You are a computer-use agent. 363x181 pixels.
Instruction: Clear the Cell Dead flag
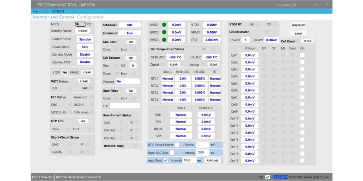[308, 41]
